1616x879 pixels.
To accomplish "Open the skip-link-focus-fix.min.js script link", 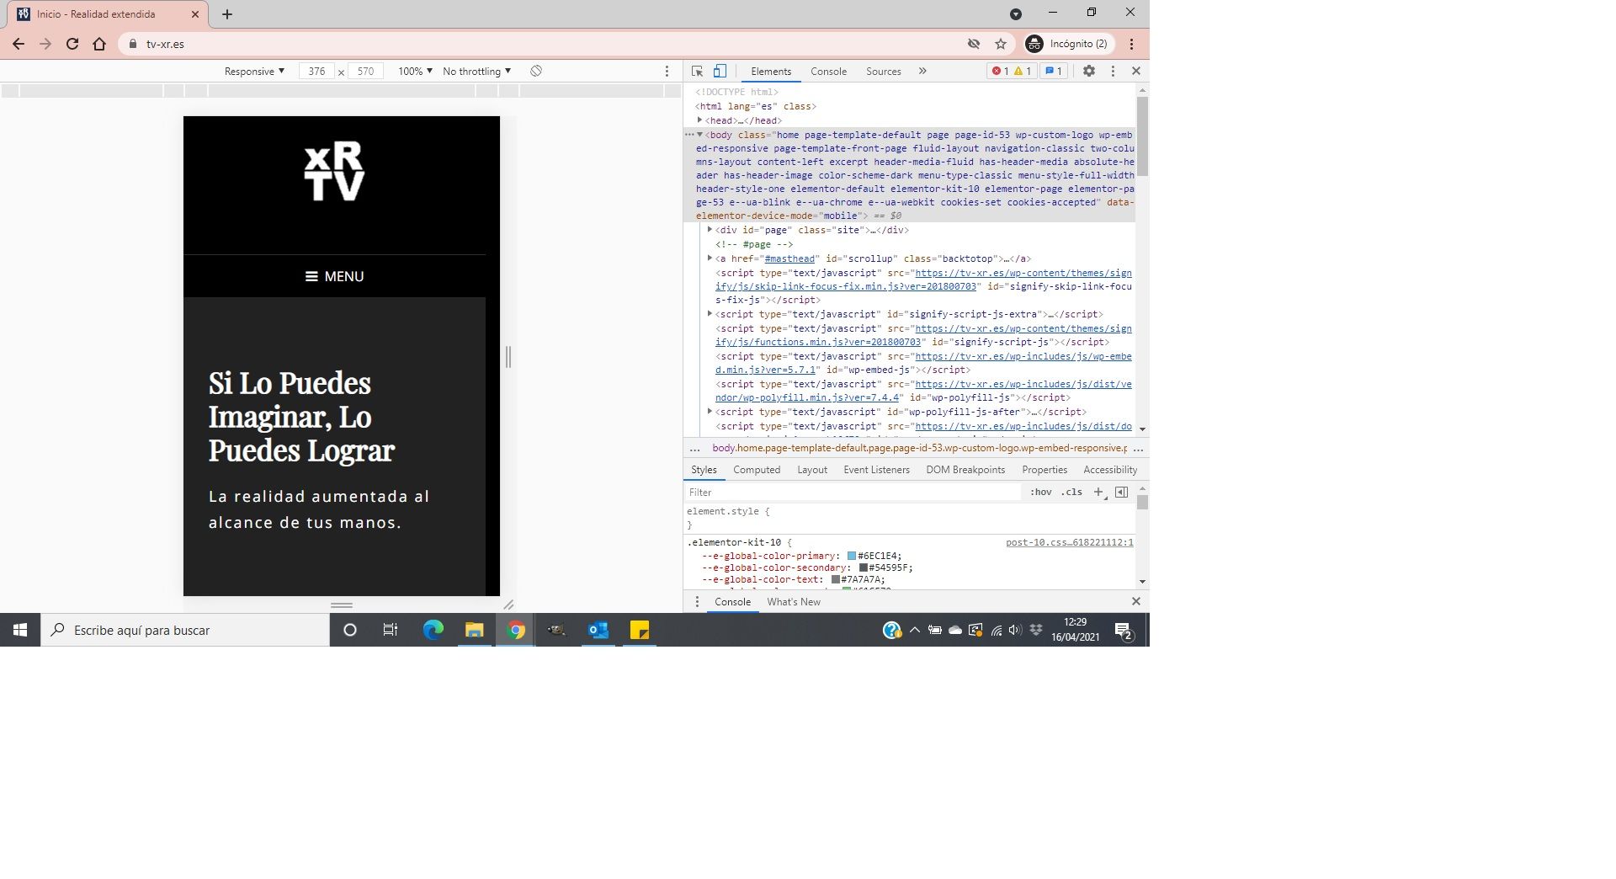I will (923, 280).
